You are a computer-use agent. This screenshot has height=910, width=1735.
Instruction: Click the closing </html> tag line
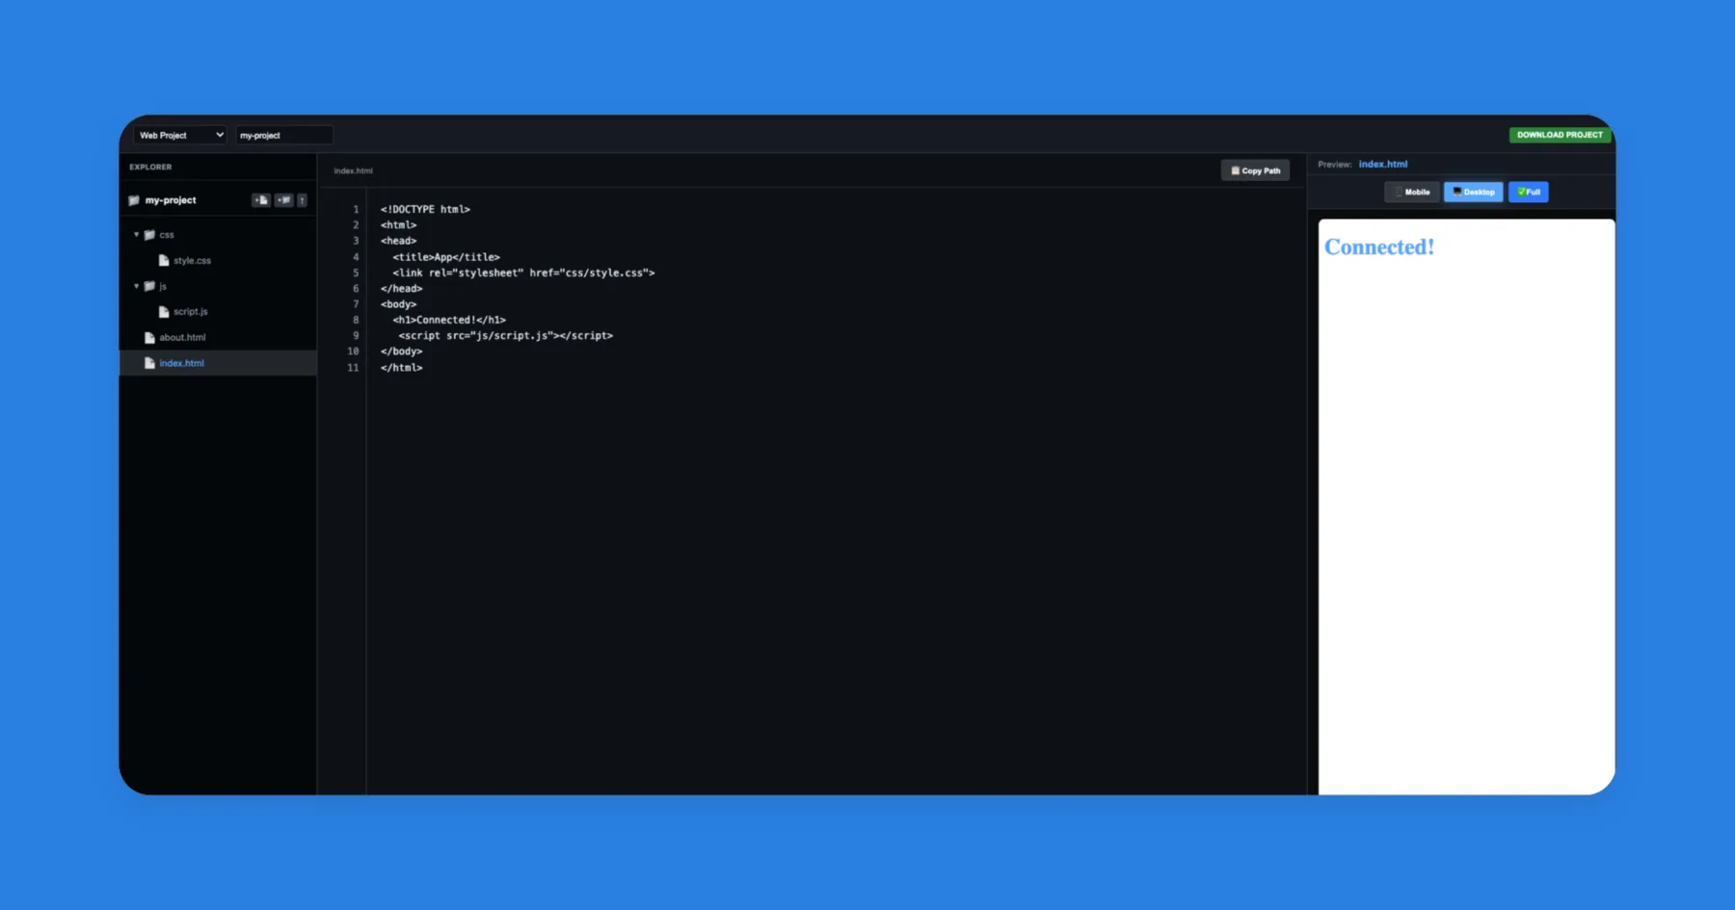click(x=401, y=368)
